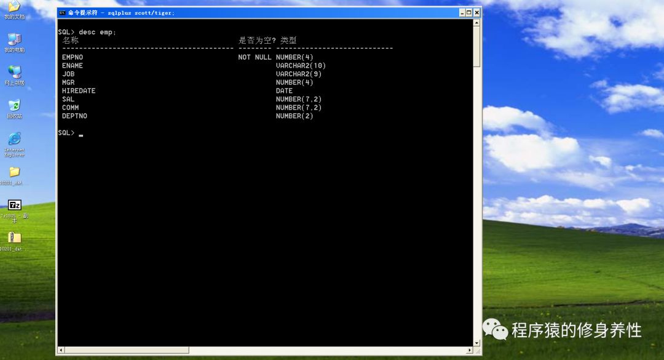Place the cursor at the SQL prompt
Viewport: 664px width, 360px height.
pos(80,133)
